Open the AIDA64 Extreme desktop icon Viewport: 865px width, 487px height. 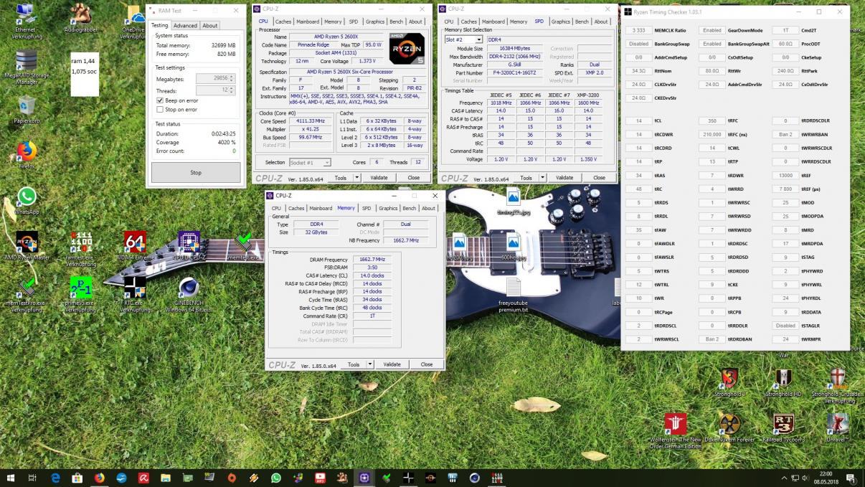134,246
